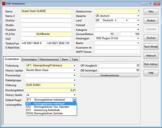162x128 pixels.
Task: Click the Suchen button
Action: point(151,38)
